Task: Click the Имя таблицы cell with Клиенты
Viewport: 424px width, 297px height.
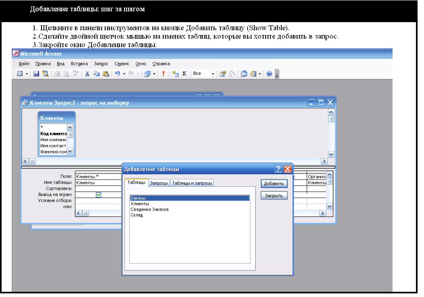Action: pos(98,183)
